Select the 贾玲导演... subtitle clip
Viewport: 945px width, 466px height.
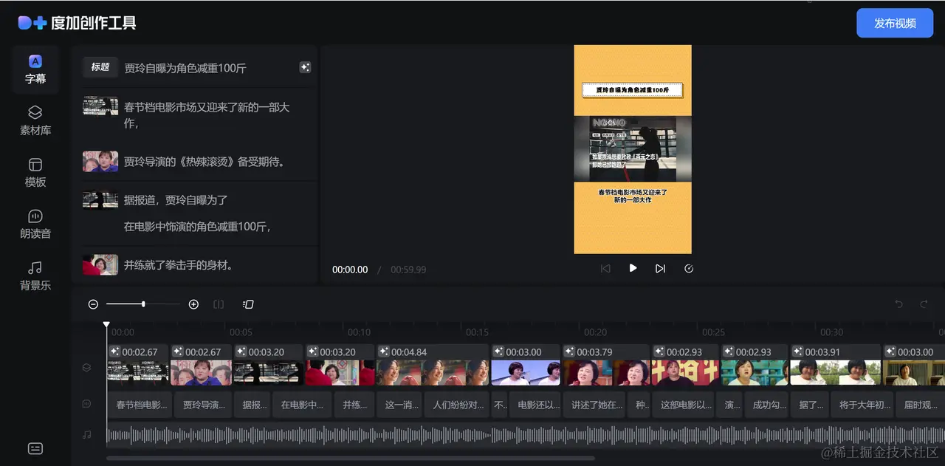[x=202, y=405]
